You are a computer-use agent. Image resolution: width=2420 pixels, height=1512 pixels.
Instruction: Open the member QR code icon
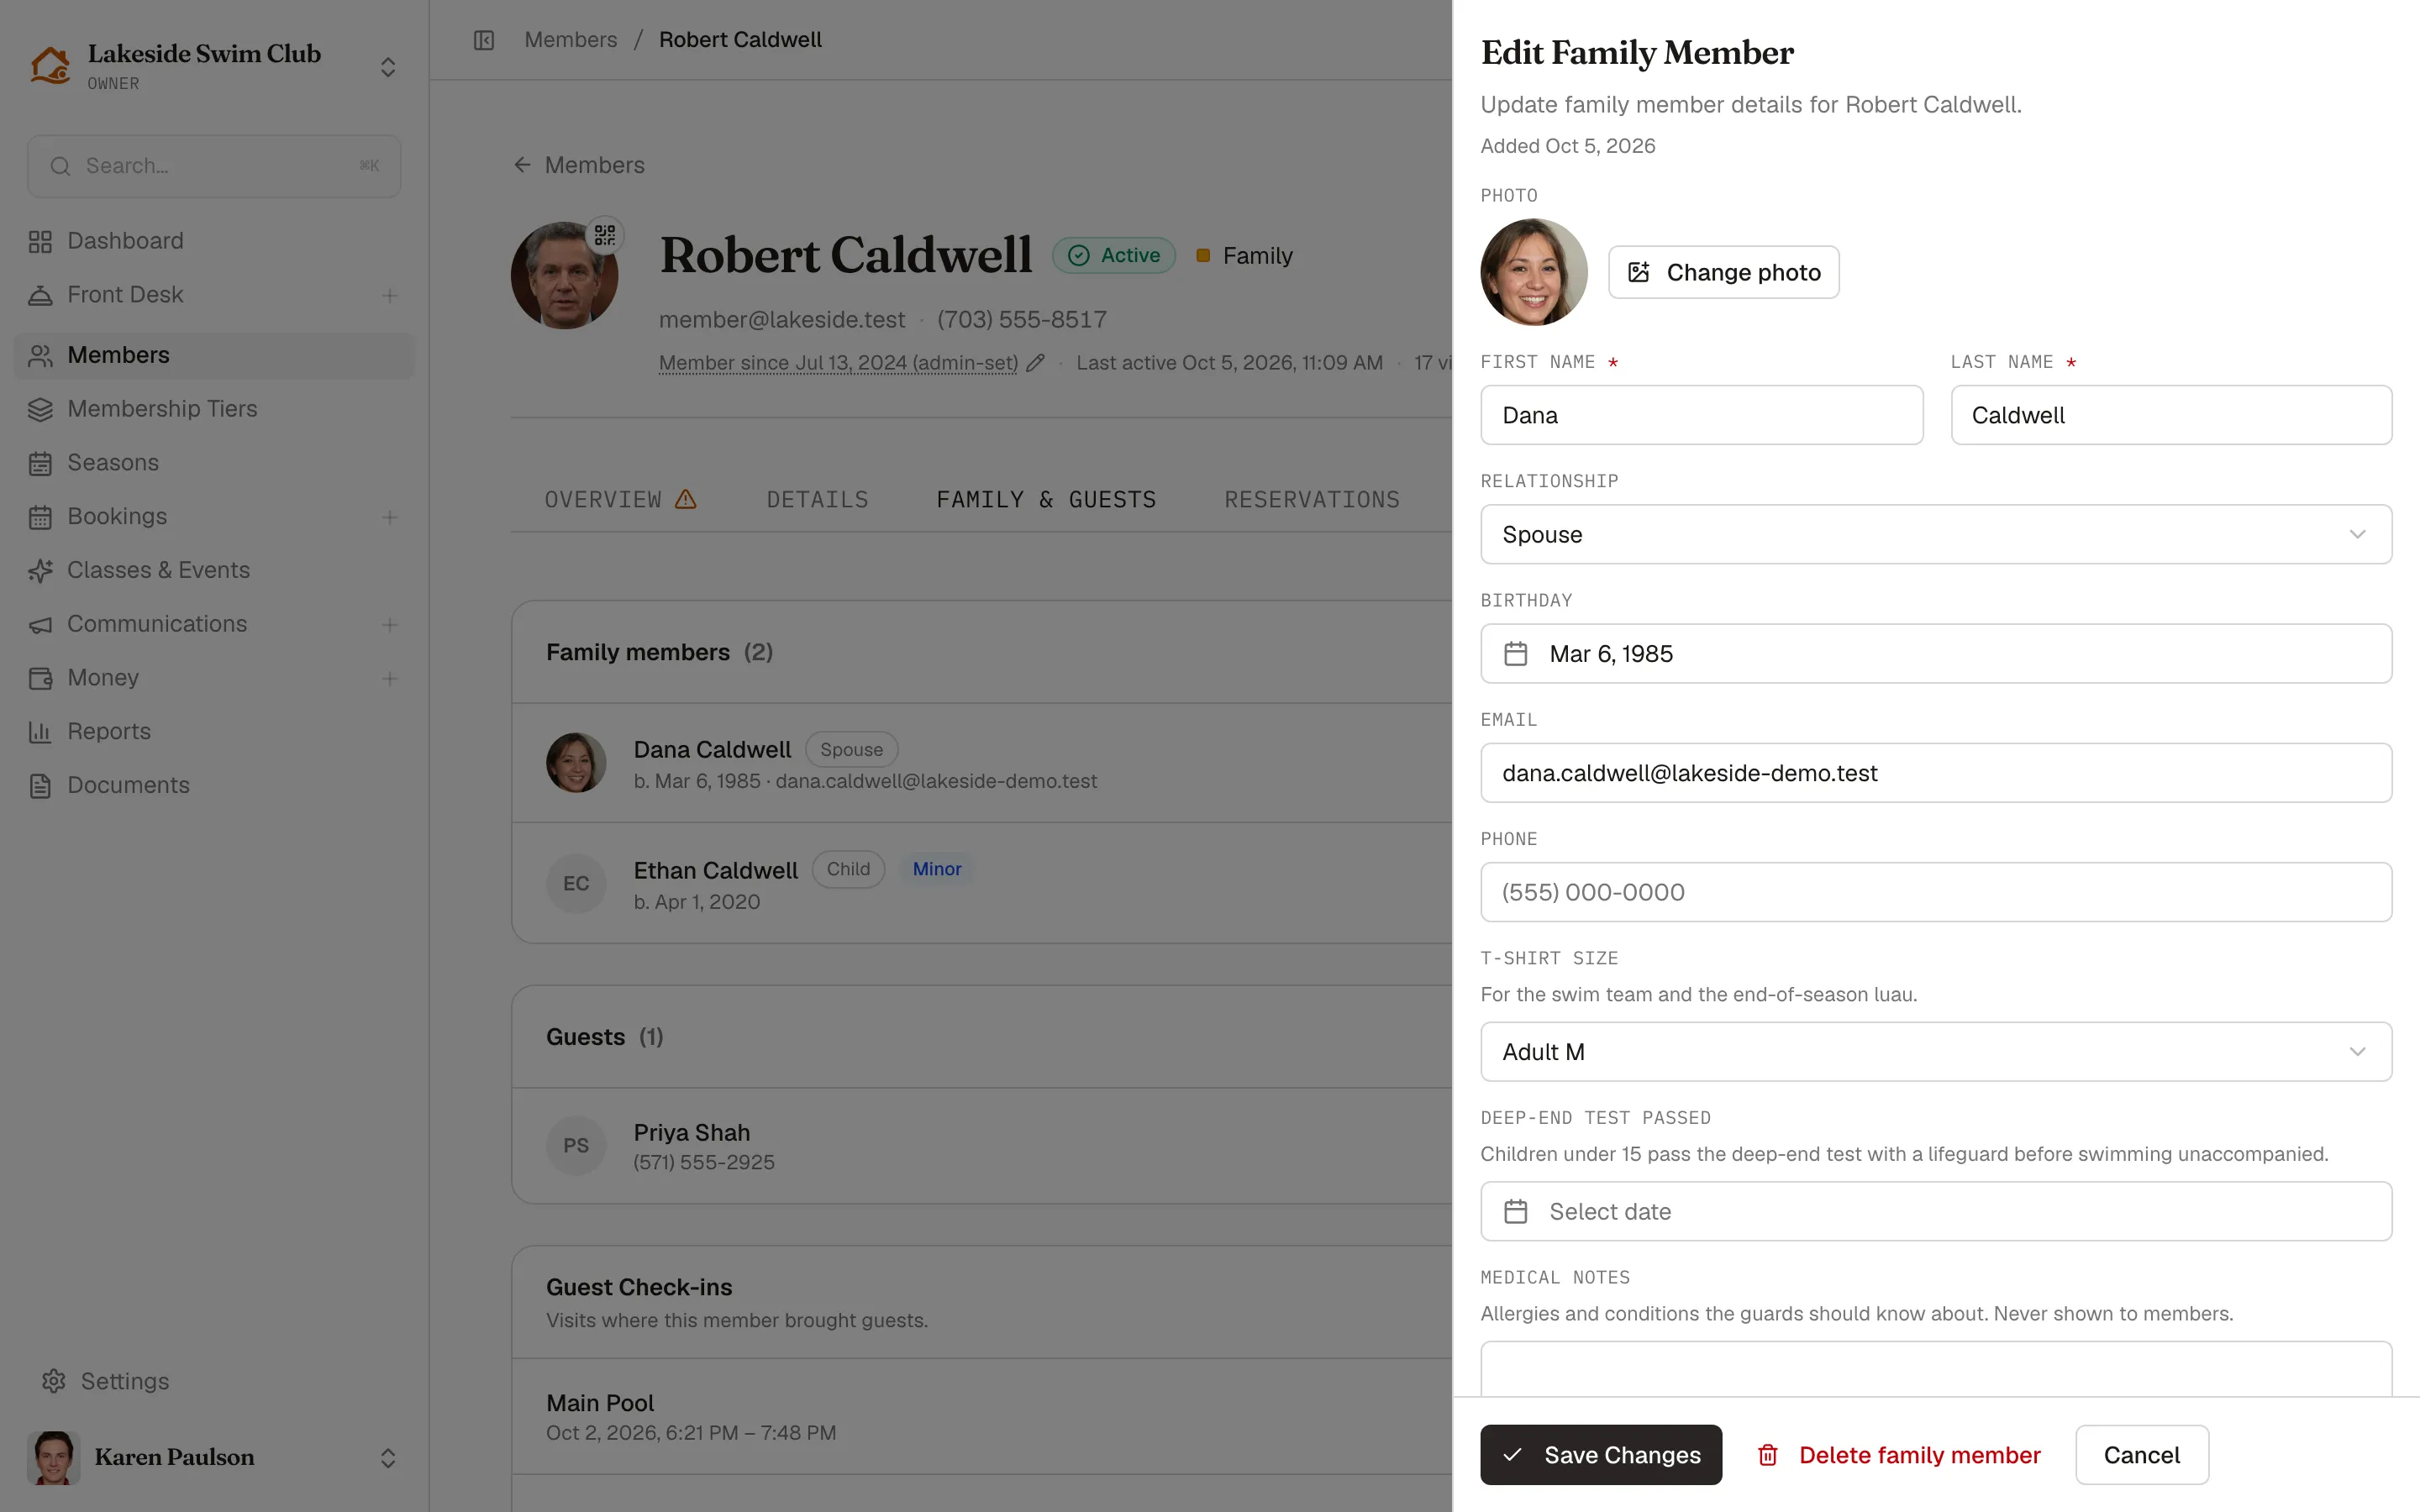pyautogui.click(x=605, y=235)
